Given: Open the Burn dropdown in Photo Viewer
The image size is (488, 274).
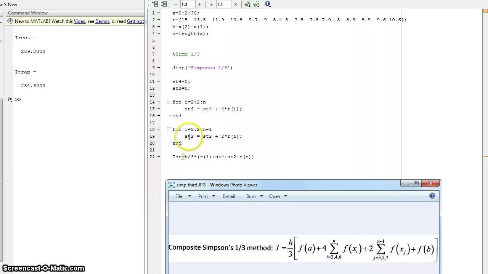Looking at the screenshot, I should click(x=255, y=196).
